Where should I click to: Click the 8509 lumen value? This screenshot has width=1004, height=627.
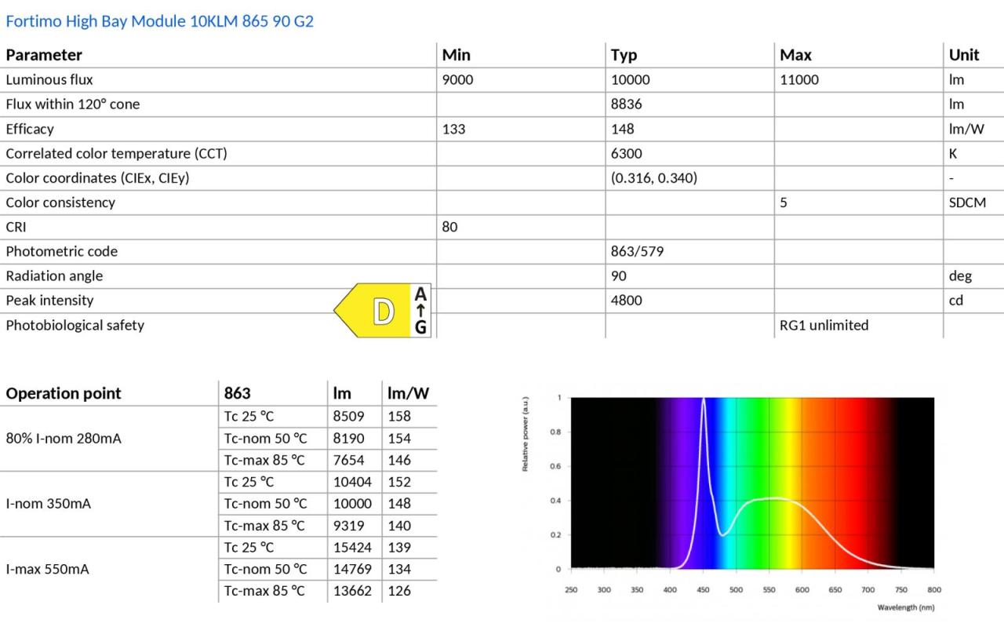pyautogui.click(x=348, y=416)
